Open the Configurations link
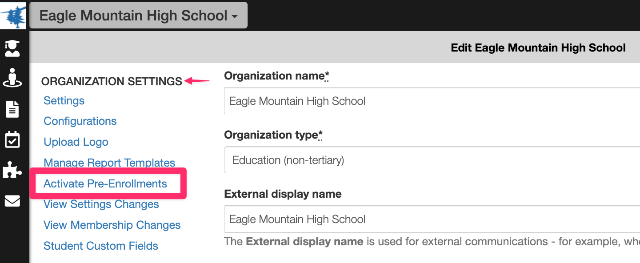The image size is (640, 263). tap(80, 121)
